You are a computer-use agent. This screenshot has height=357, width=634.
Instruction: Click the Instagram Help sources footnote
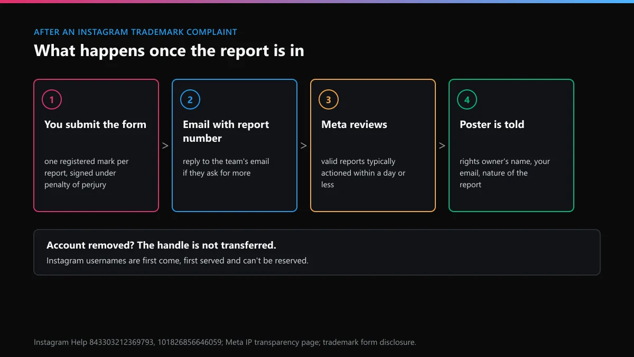[225, 342]
